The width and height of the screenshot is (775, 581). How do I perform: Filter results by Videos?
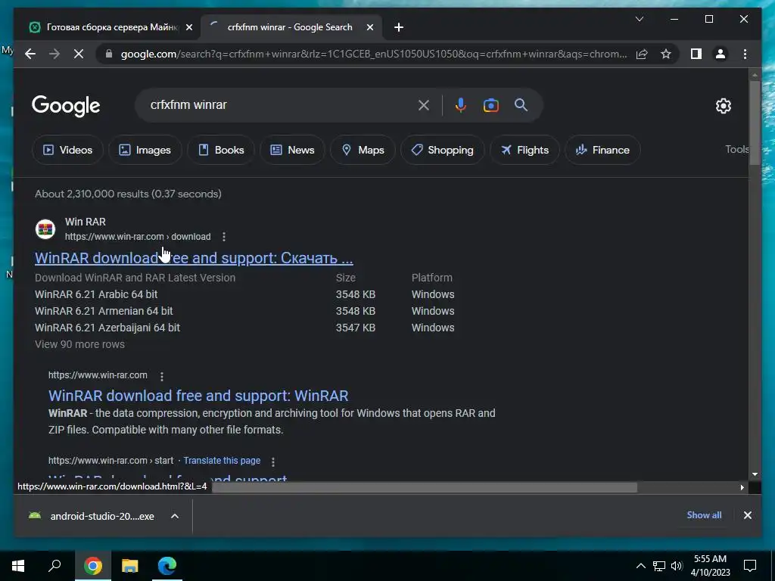67,150
